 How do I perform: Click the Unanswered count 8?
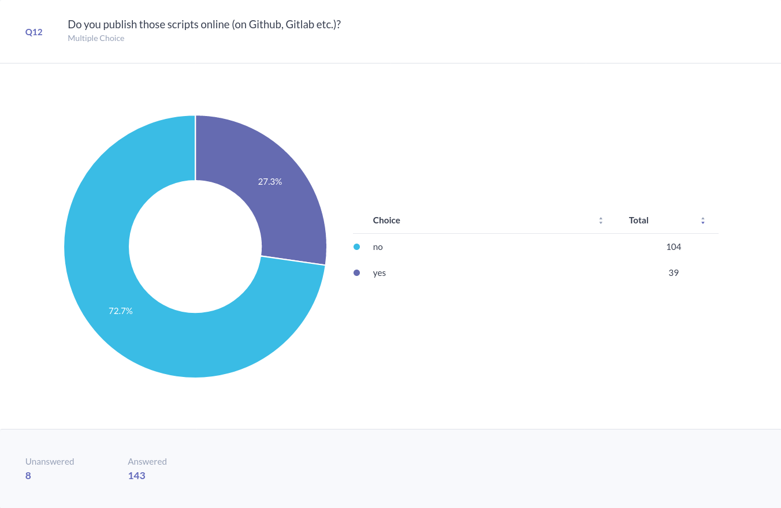(28, 476)
